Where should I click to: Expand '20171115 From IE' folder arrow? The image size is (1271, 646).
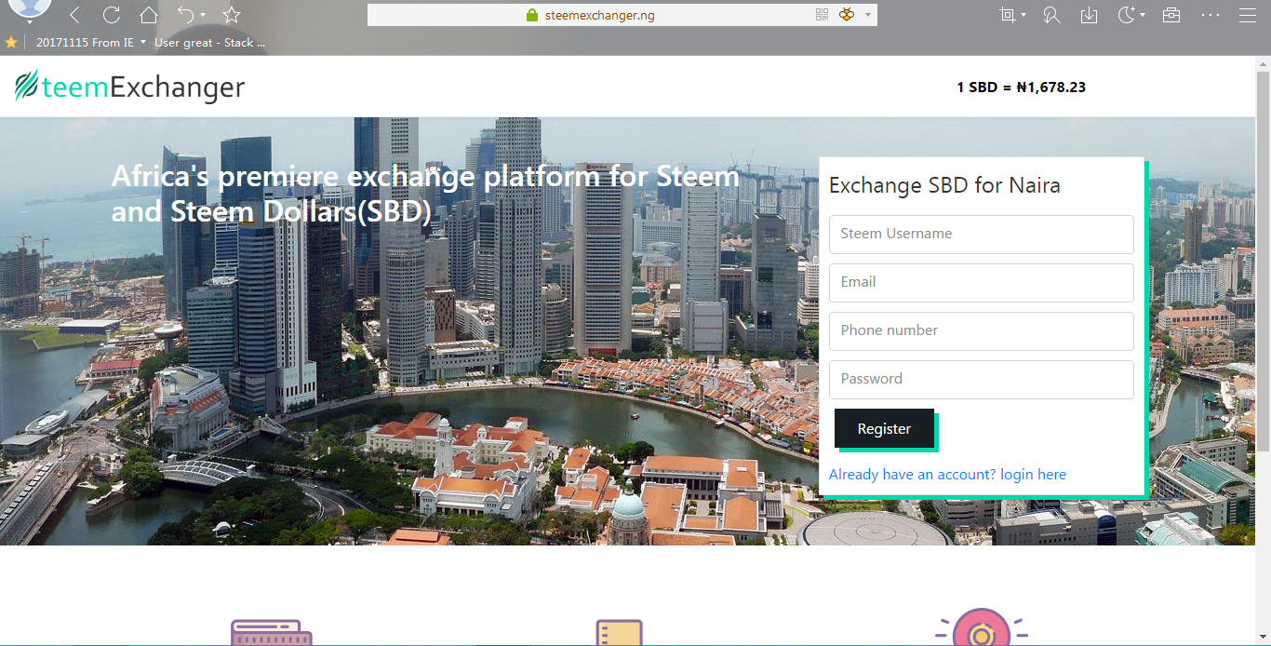tap(143, 43)
